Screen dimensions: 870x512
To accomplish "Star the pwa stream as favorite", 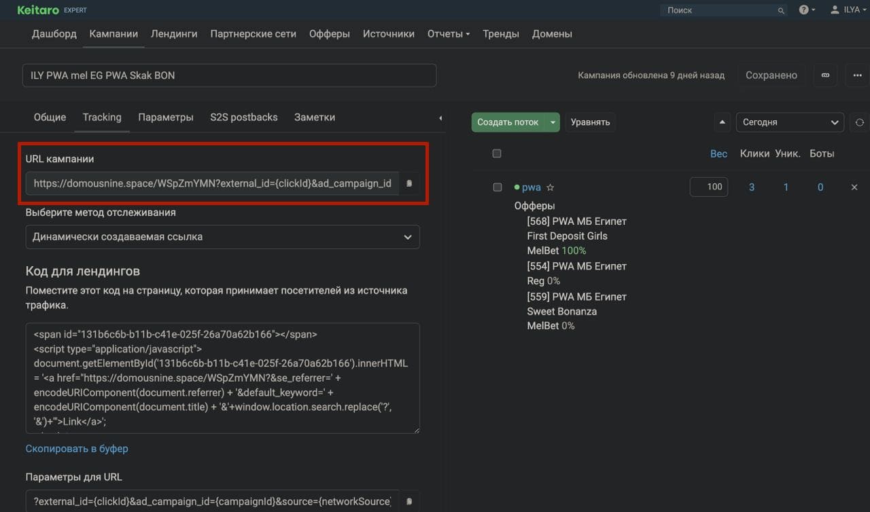I will 551,187.
